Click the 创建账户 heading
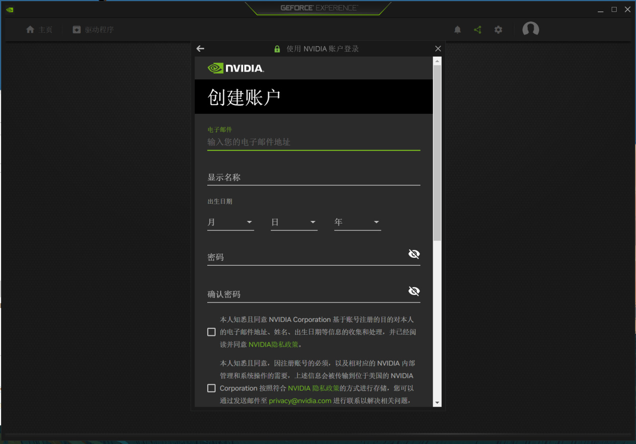This screenshot has width=636, height=444. point(244,97)
